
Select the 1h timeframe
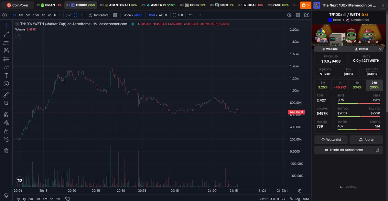click(x=43, y=15)
